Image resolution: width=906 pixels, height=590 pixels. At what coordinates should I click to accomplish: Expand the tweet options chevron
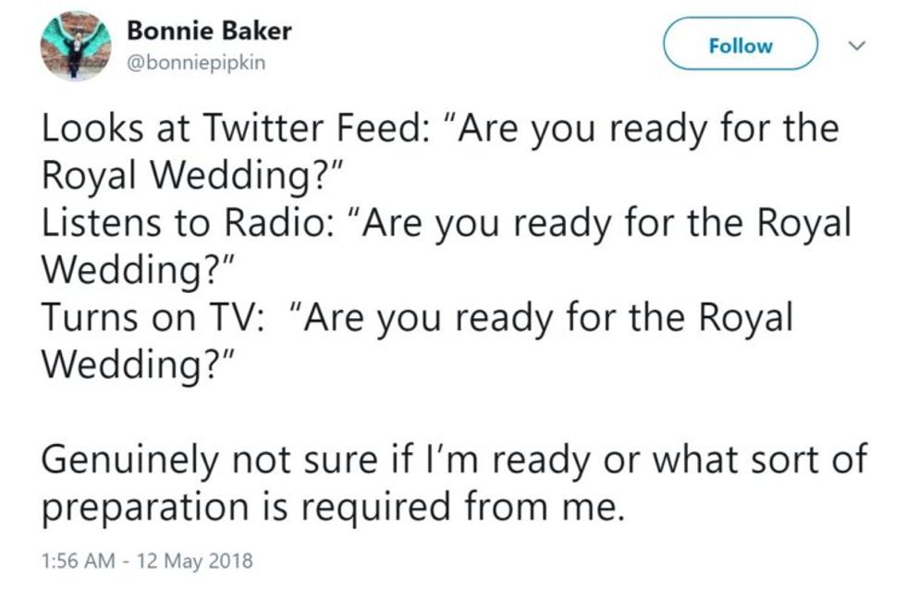click(857, 44)
